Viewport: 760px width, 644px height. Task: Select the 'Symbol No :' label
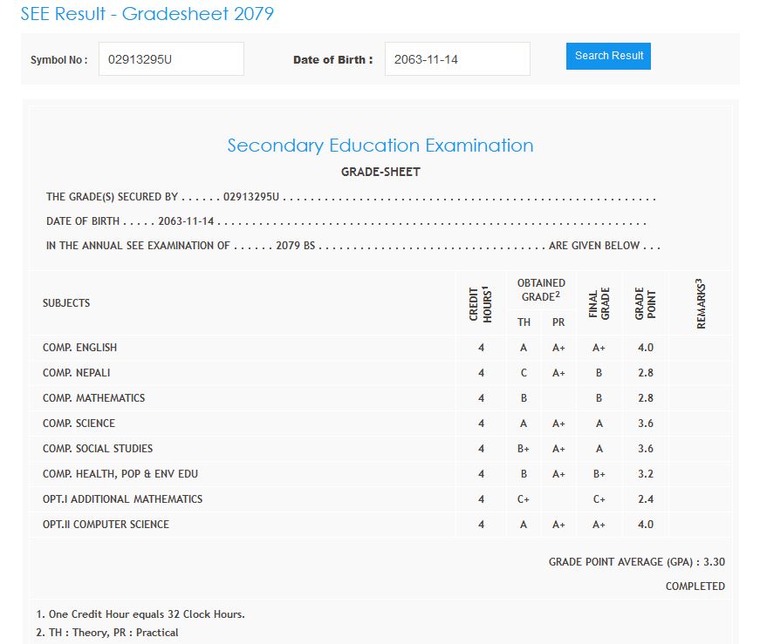point(58,60)
